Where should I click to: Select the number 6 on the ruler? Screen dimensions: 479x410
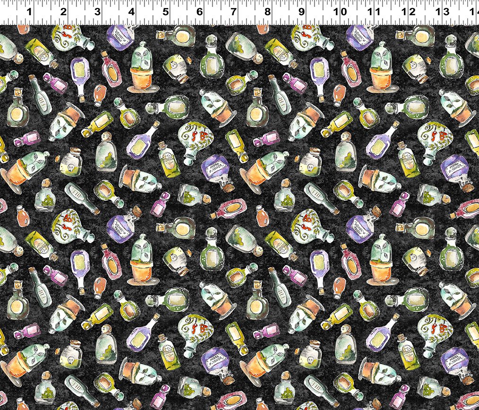pos(199,12)
